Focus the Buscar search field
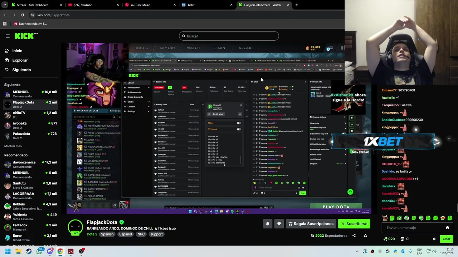 coord(229,36)
